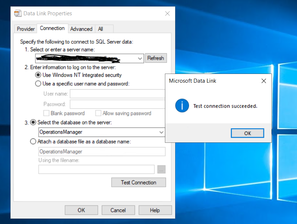Click the blue information icon
The width and height of the screenshot is (297, 224).
(x=182, y=106)
